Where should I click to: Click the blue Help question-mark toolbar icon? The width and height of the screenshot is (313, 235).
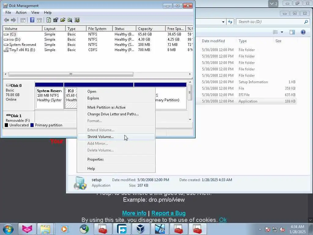click(x=32, y=20)
